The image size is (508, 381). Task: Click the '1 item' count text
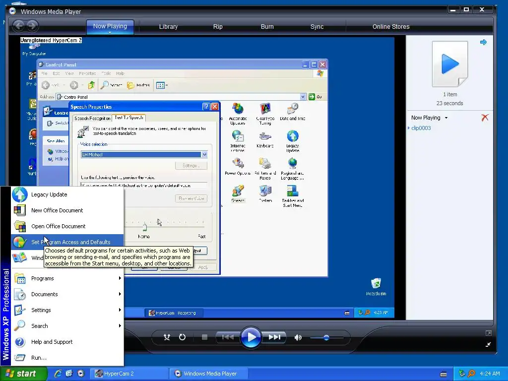click(x=450, y=94)
